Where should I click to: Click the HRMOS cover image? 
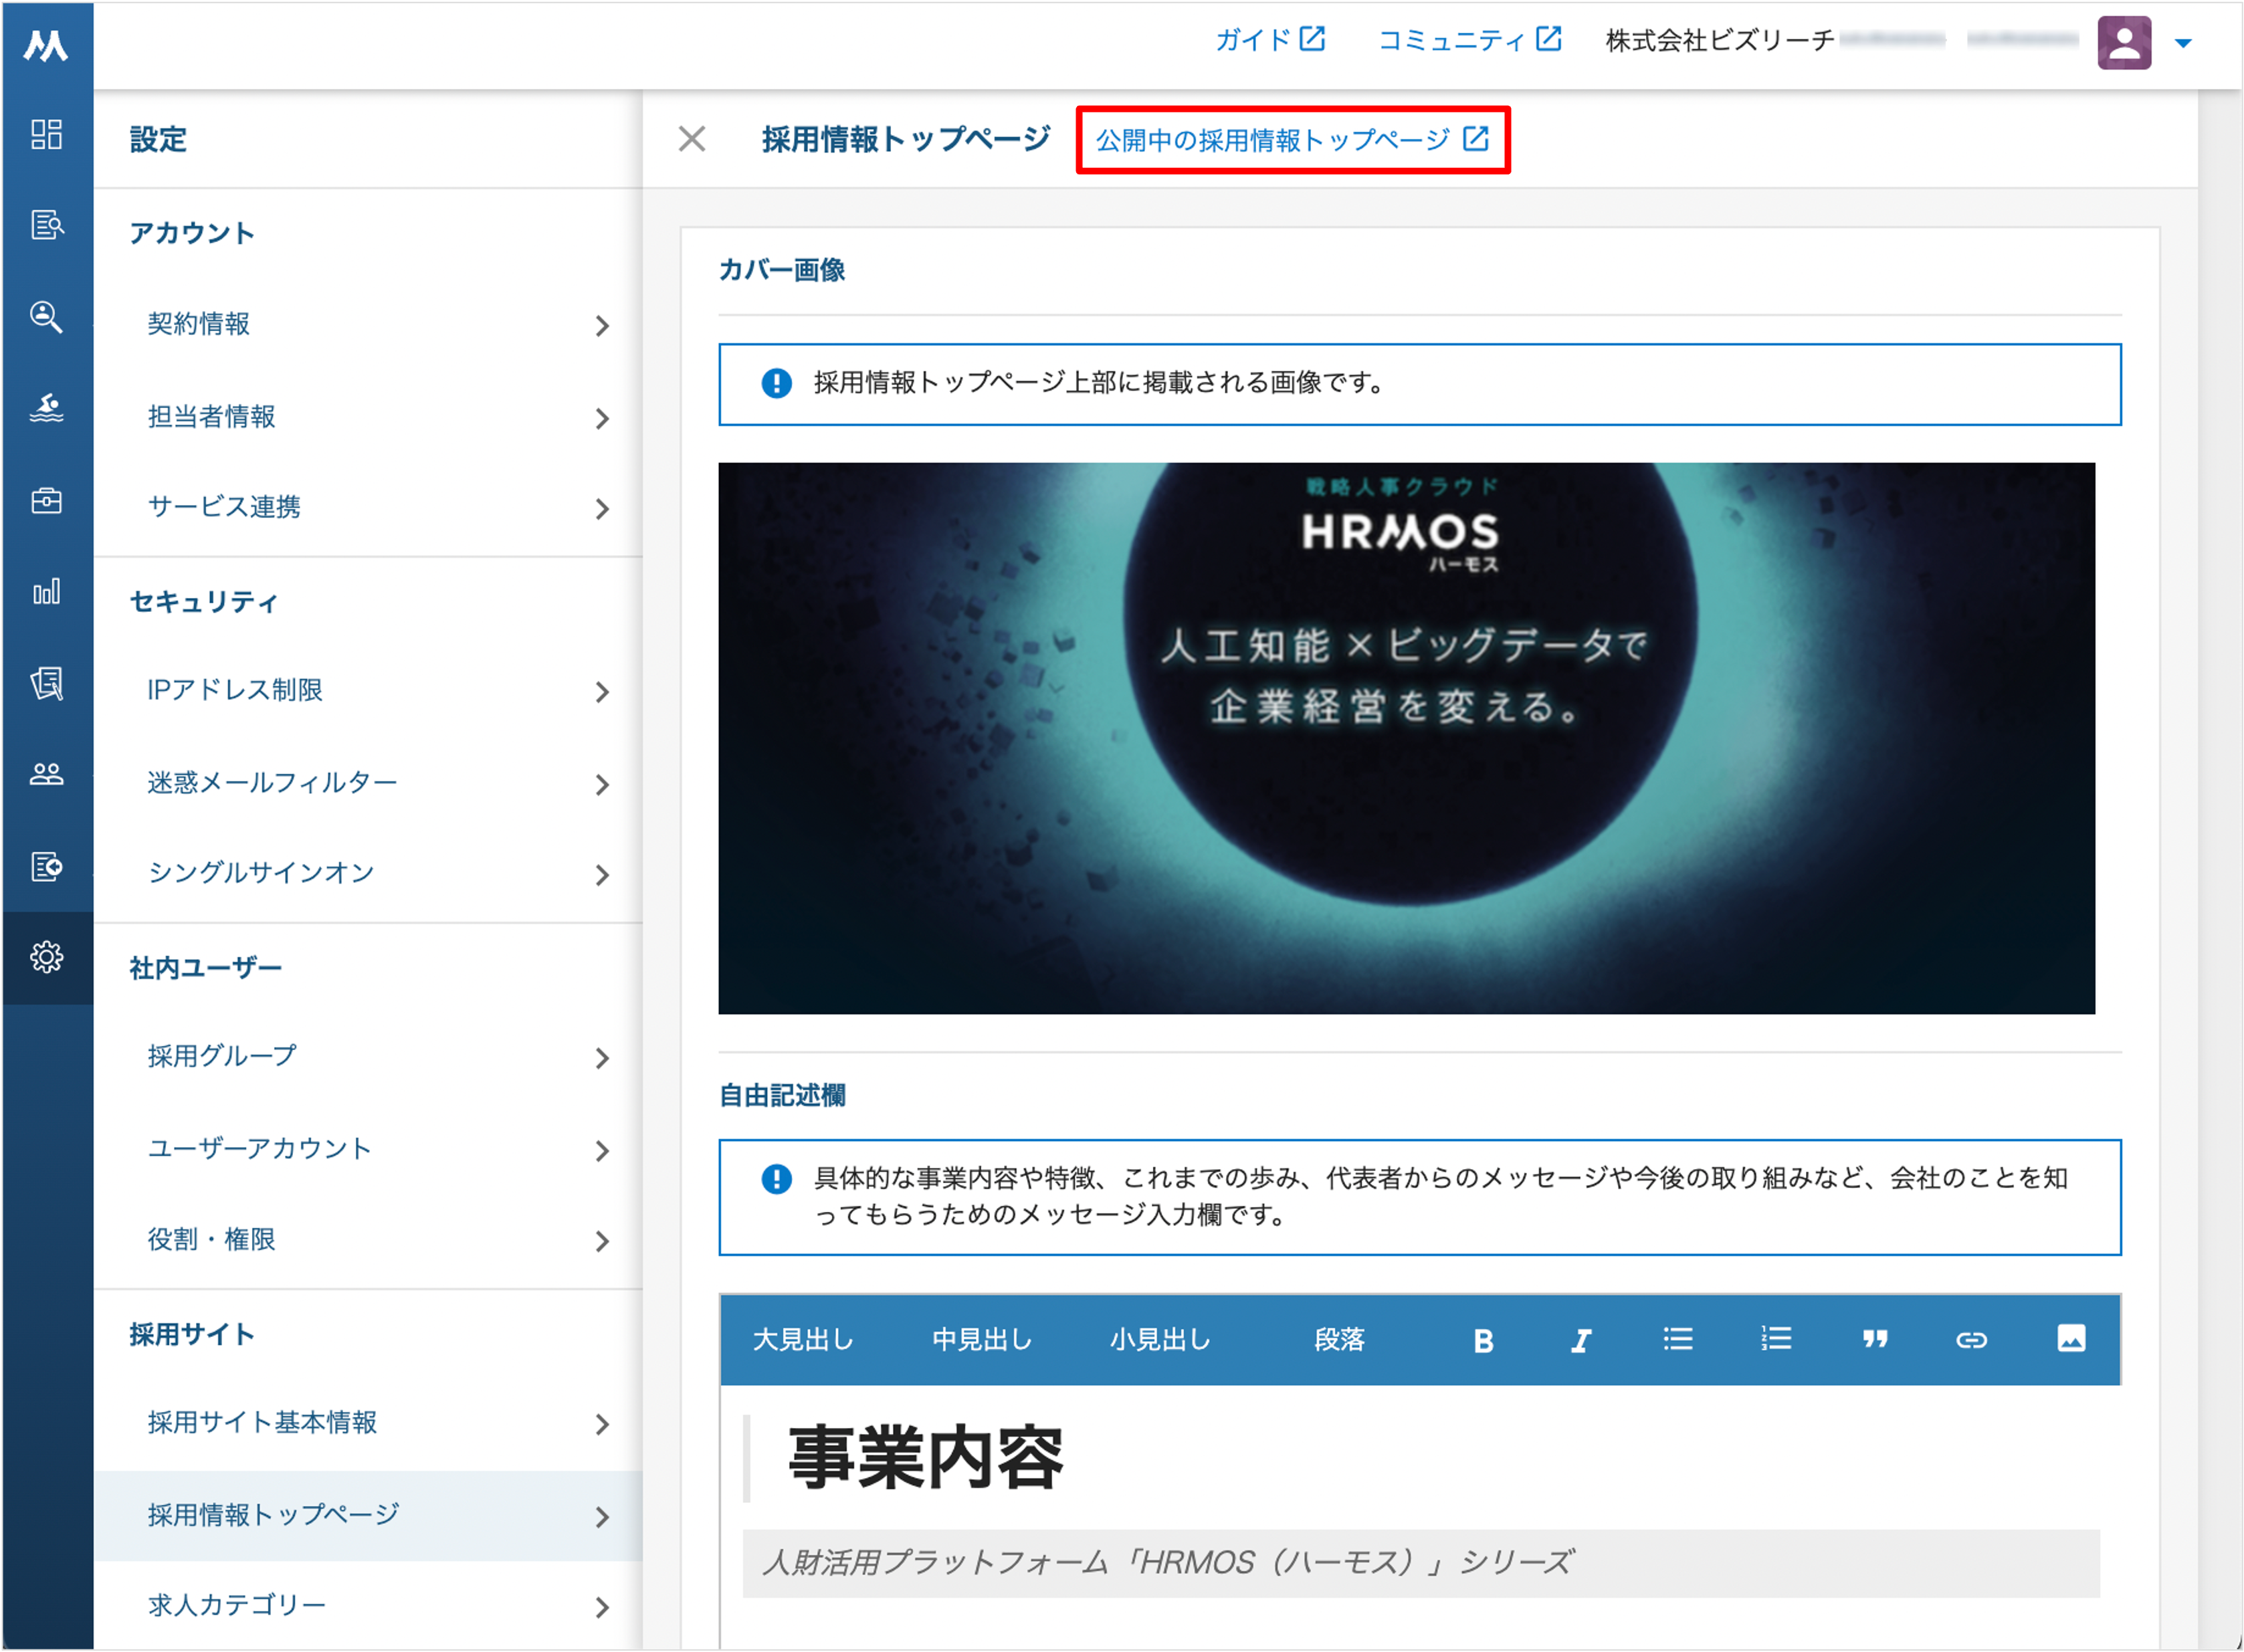1406,738
